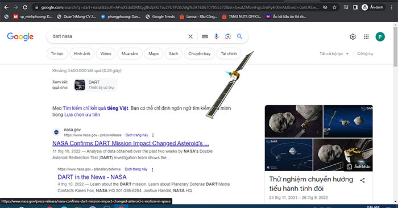The height and width of the screenshot is (208, 398).
Task: Open the DART orbit diagram thumbnail
Action: tap(289, 155)
